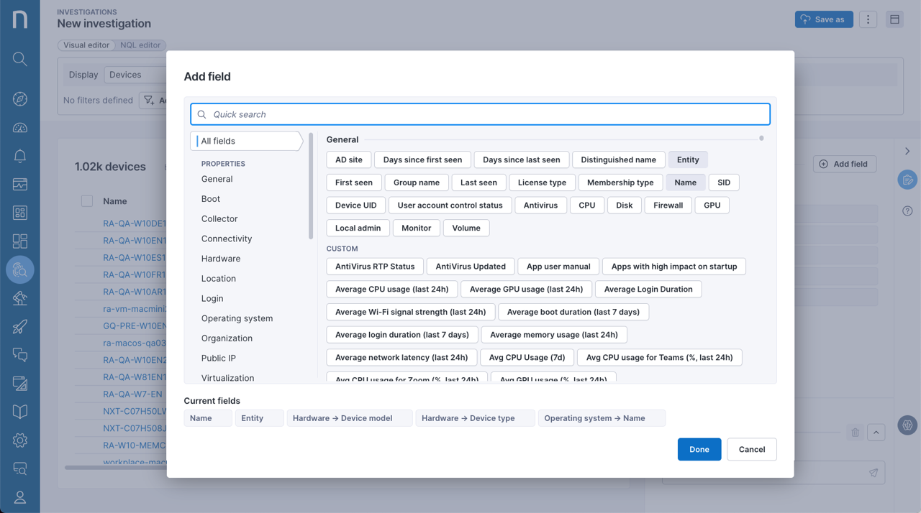Add Avg CPU usage for Teams field

[660, 357]
